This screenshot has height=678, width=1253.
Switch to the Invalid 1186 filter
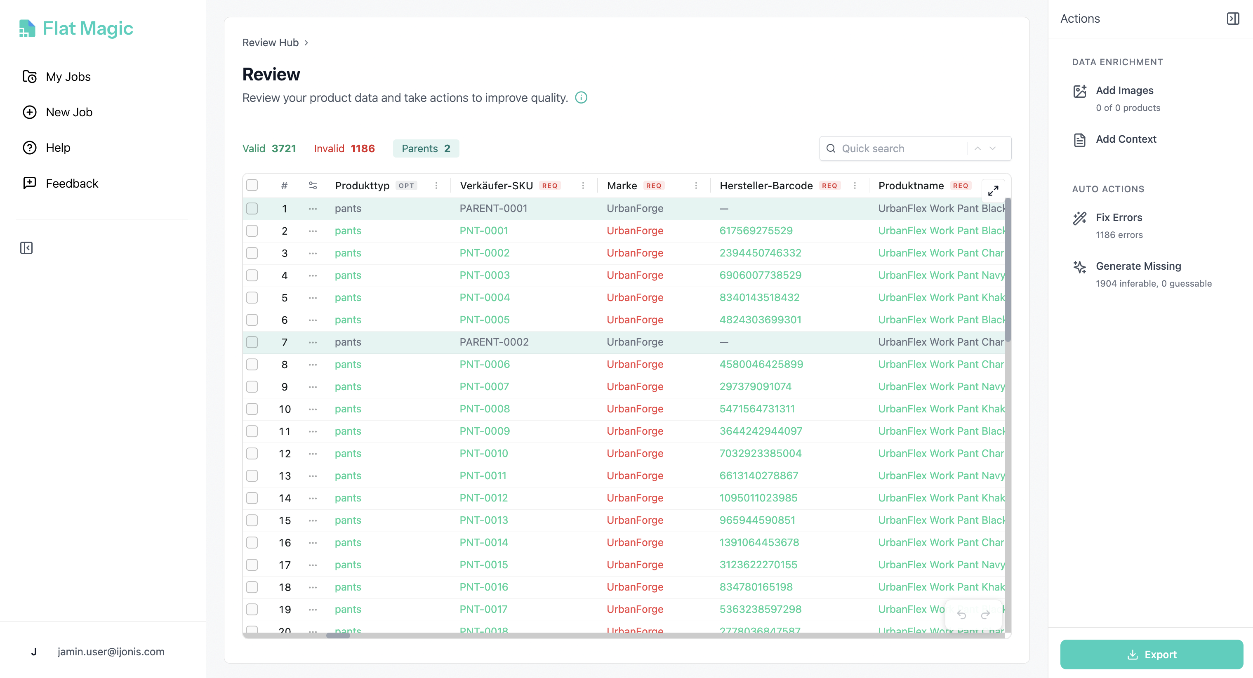pyautogui.click(x=344, y=148)
